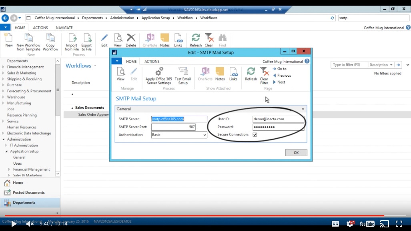Click New workflow icon in main ribbon
This screenshot has height=231, width=411.
(9, 40)
